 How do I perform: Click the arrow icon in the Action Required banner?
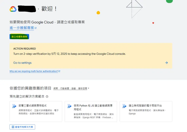(167, 63)
